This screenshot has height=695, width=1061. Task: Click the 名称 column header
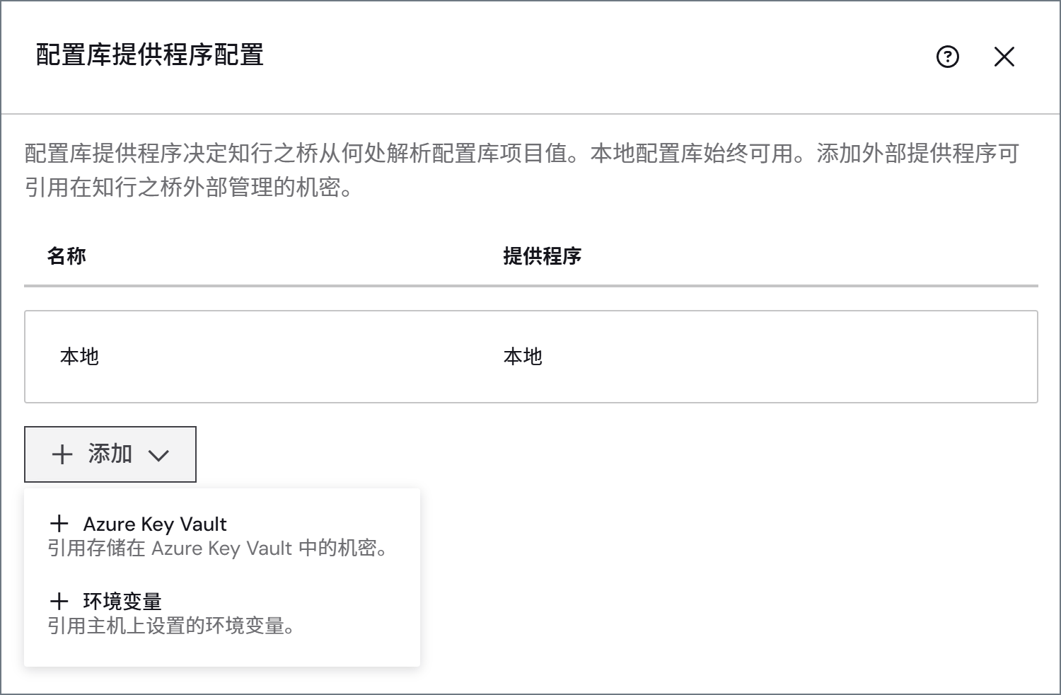(x=66, y=255)
